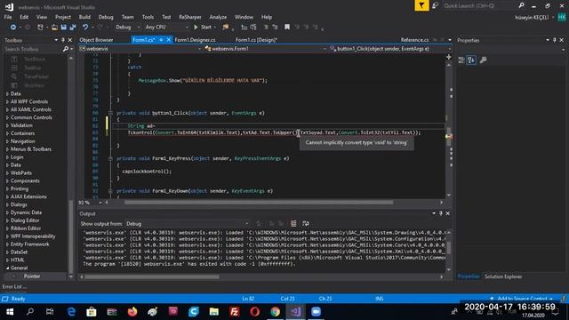This screenshot has width=569, height=320.
Task: Open the Any CPU platform dropdown
Action: (167, 28)
